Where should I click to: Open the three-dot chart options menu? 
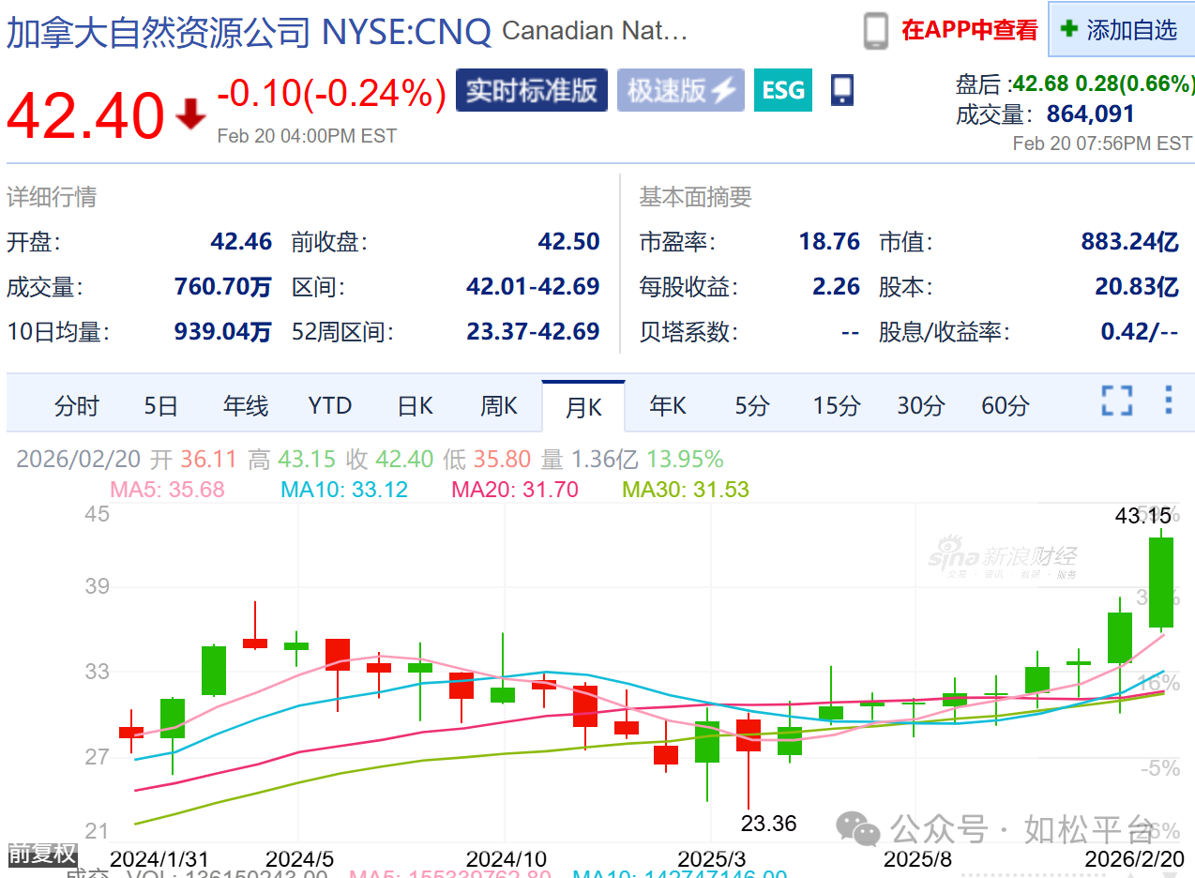[x=1168, y=401]
